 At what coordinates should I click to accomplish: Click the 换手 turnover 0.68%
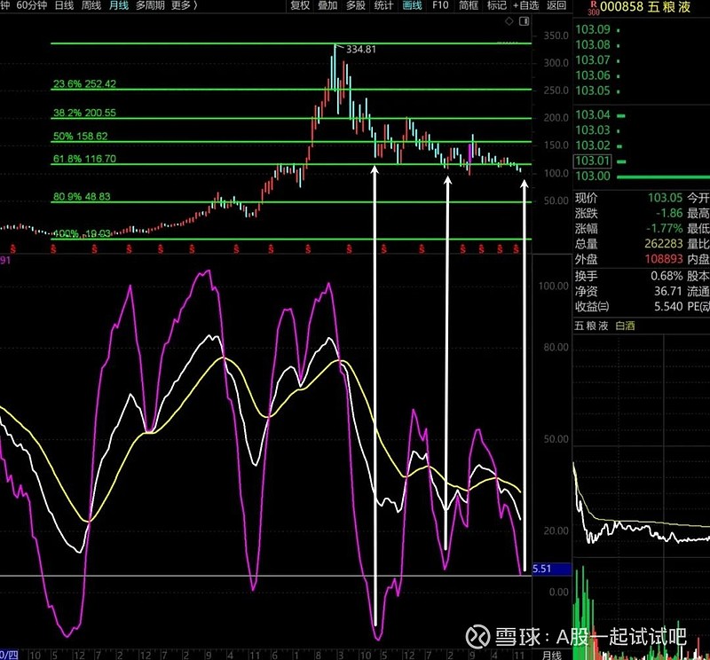pyautogui.click(x=667, y=276)
